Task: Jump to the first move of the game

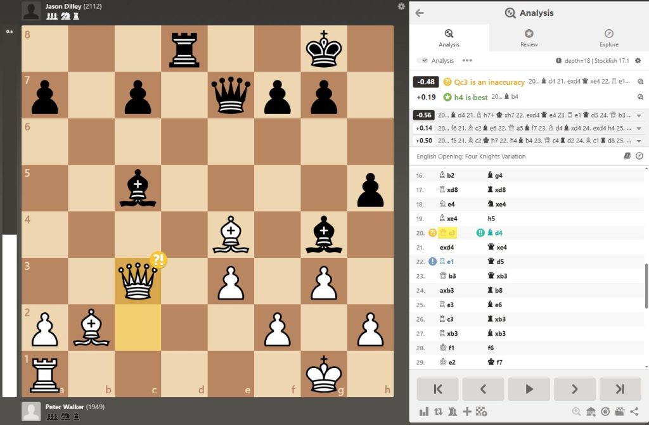Action: click(x=437, y=389)
